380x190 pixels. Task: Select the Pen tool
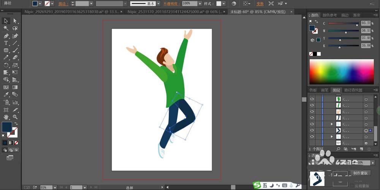point(6,36)
